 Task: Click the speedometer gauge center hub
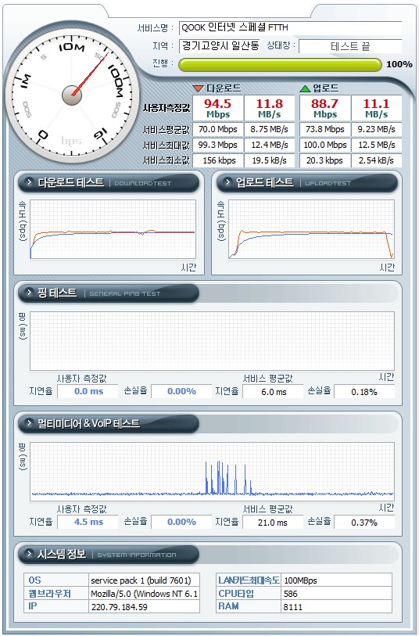[72, 95]
